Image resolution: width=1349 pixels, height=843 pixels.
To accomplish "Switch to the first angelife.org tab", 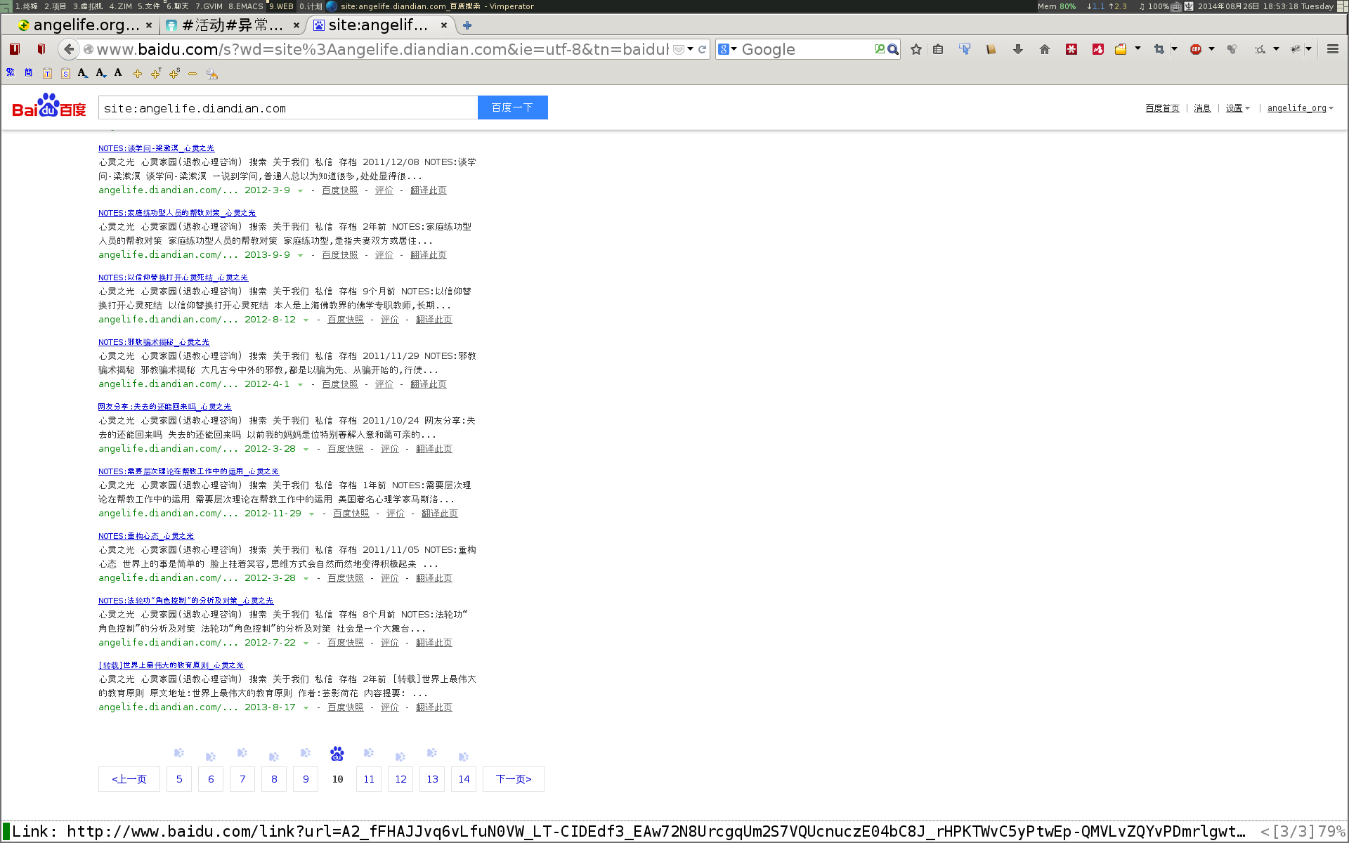I will [84, 25].
